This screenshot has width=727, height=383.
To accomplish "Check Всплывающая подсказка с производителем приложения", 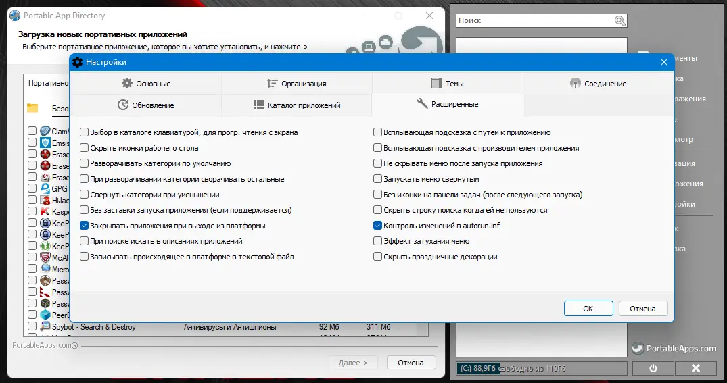I will (377, 148).
